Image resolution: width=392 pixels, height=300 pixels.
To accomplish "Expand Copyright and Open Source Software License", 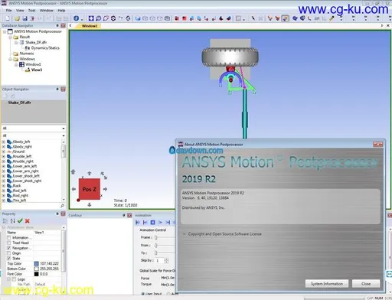I will coord(184,234).
